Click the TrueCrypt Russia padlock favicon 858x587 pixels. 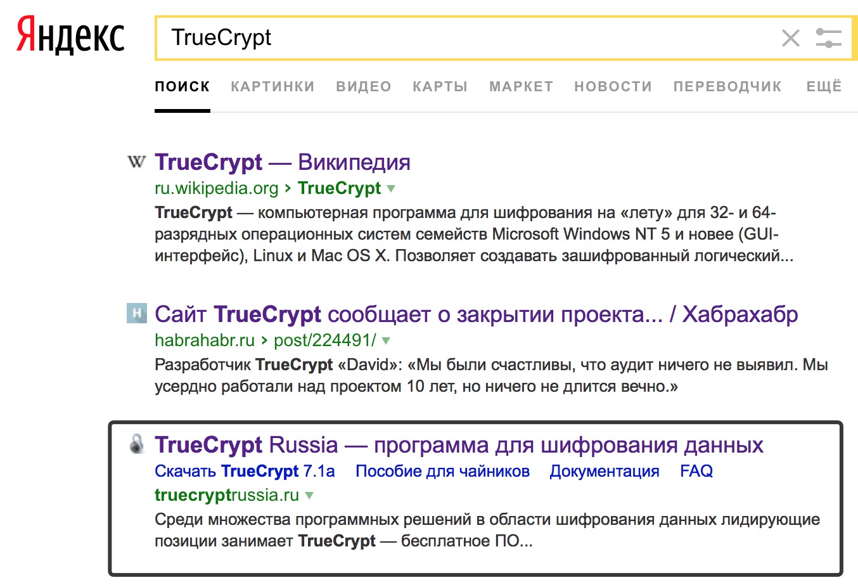point(136,444)
